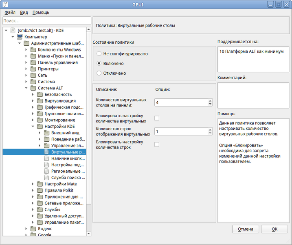
Task: Click the Правила Polkit folder icon
Action: click(x=40, y=190)
